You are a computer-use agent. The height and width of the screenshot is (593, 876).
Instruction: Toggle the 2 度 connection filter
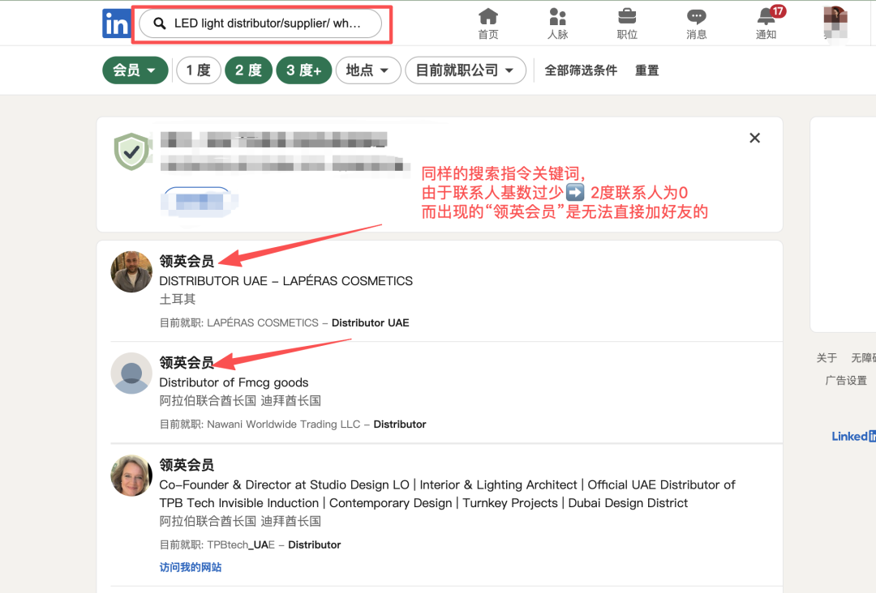tap(249, 70)
